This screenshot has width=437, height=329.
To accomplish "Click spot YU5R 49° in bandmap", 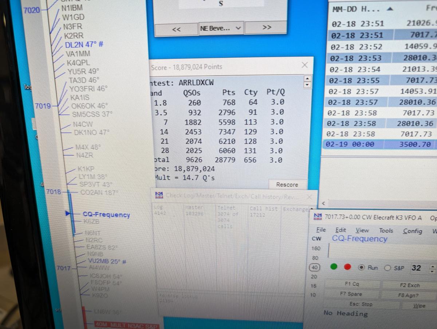I will (83, 71).
